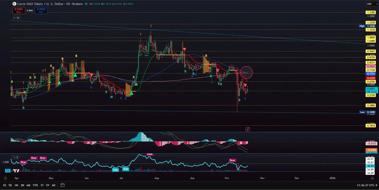Select the 1D time range
The height and width of the screenshot is (190, 379).
point(4,185)
